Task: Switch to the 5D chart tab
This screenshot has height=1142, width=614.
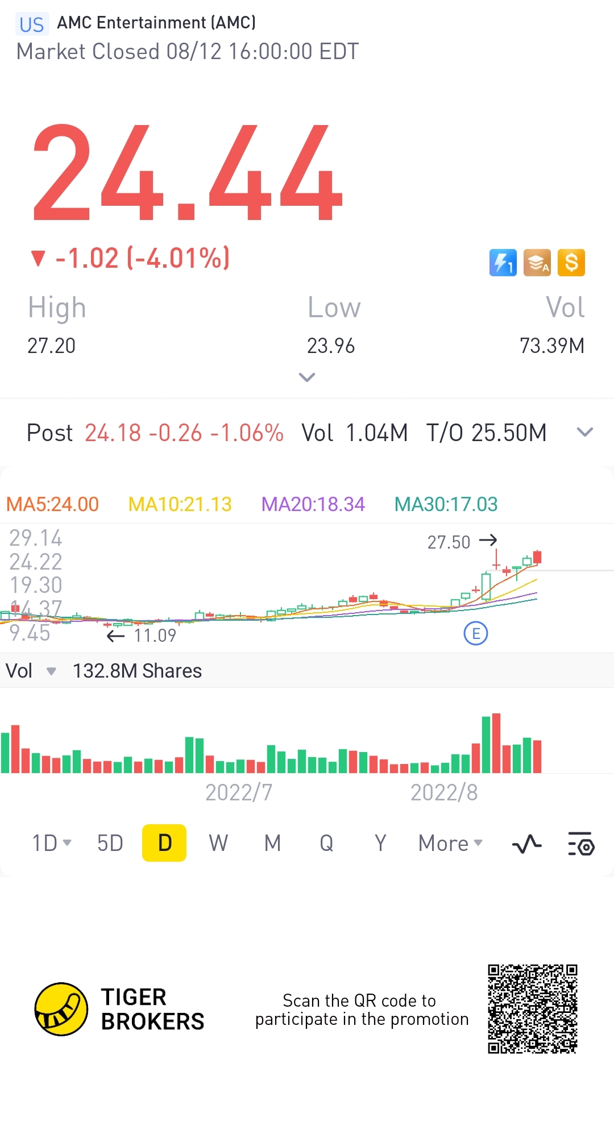Action: (110, 843)
